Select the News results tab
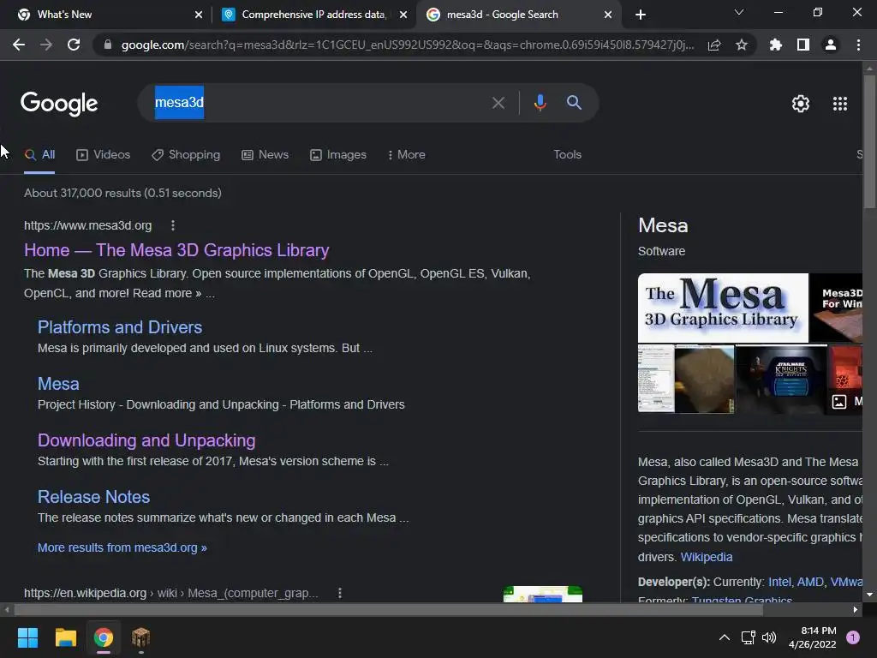The height and width of the screenshot is (658, 877). (265, 155)
